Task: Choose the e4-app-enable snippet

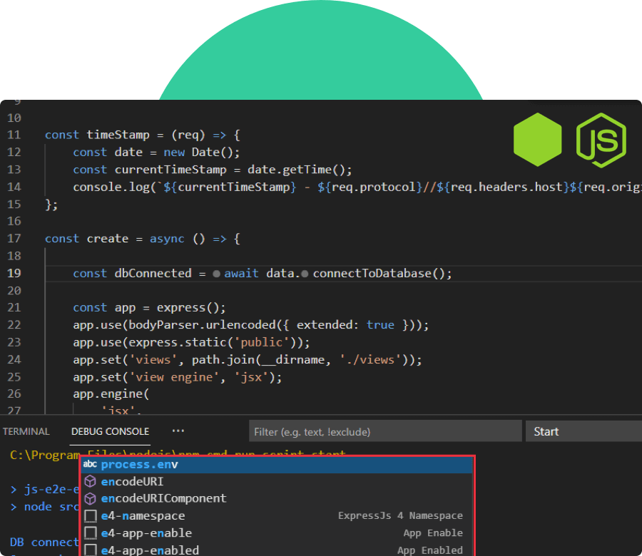Action: [277, 533]
